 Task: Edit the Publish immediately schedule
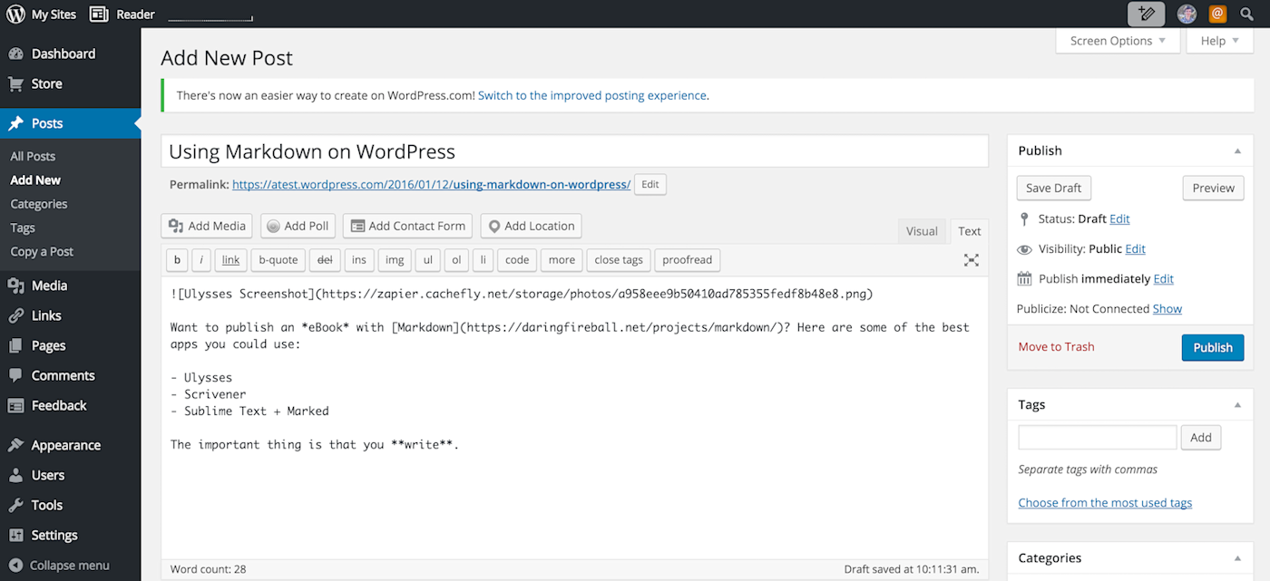click(x=1163, y=278)
